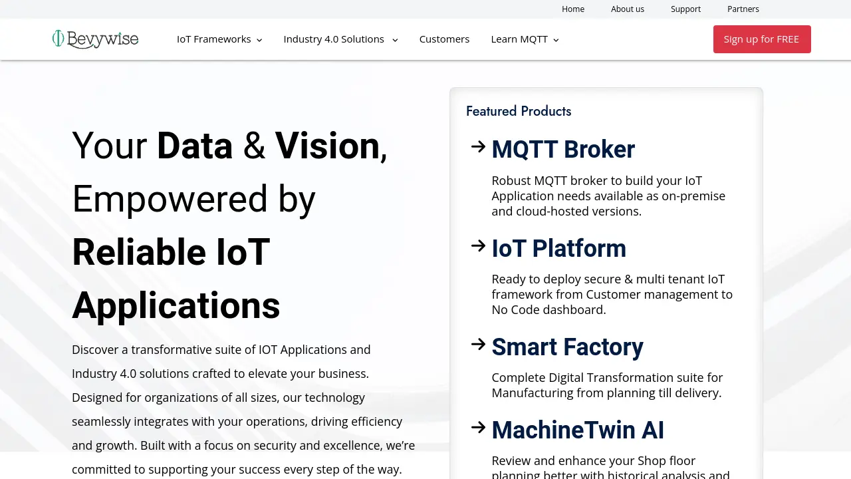Viewport: 851px width, 479px height.
Task: Click the Bevywise logo
Action: point(95,39)
